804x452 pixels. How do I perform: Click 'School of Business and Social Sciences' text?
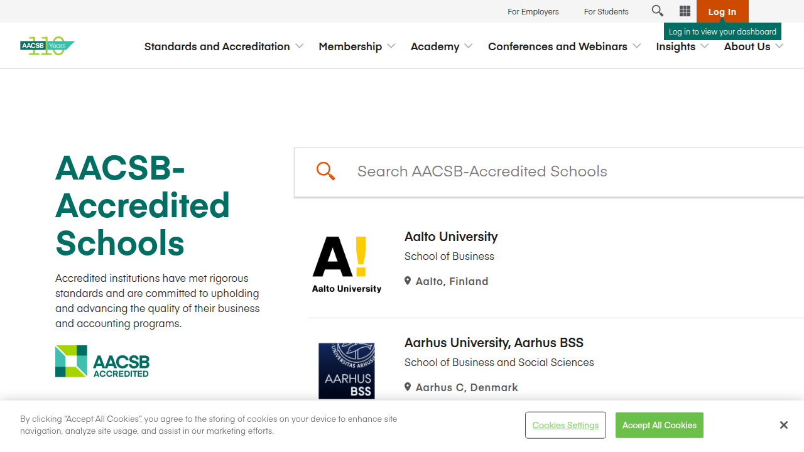[499, 362]
